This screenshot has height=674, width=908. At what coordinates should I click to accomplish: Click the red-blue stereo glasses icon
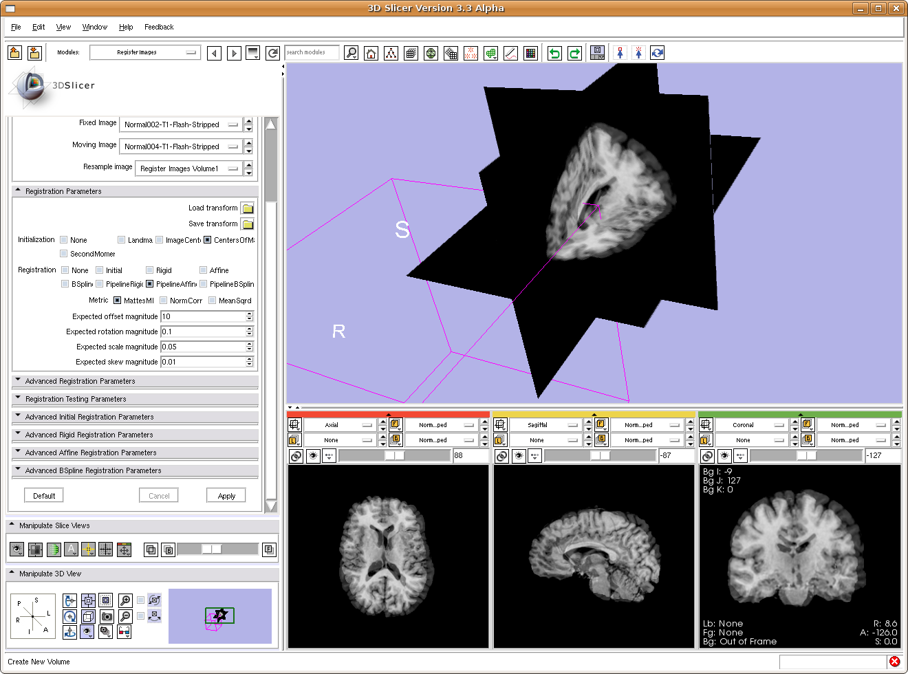125,631
